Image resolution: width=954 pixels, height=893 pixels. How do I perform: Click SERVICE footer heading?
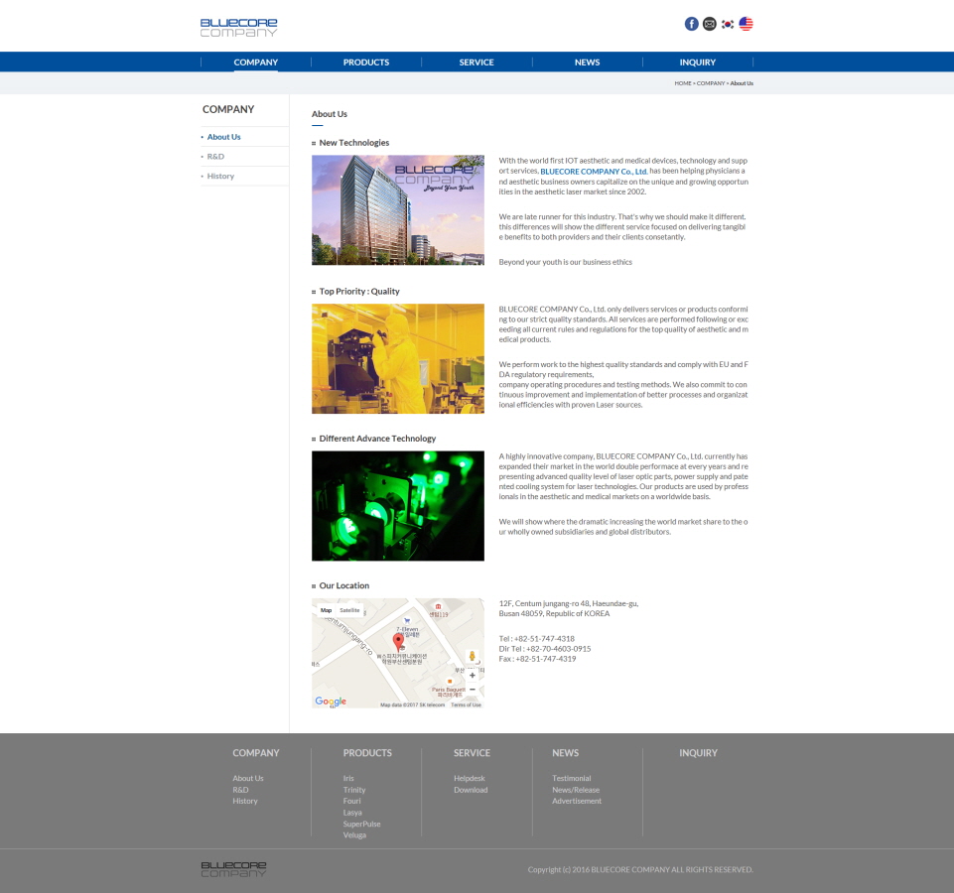(x=472, y=752)
